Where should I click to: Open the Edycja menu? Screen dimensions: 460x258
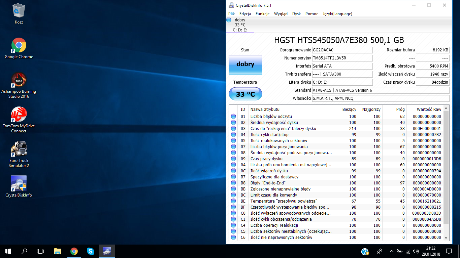[245, 14]
